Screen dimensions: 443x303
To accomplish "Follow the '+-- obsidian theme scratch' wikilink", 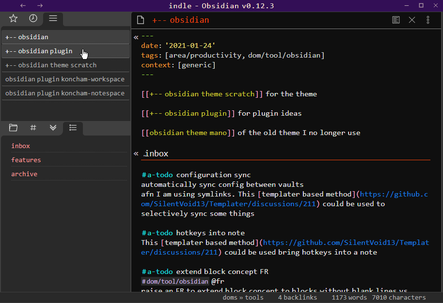I will [x=202, y=94].
